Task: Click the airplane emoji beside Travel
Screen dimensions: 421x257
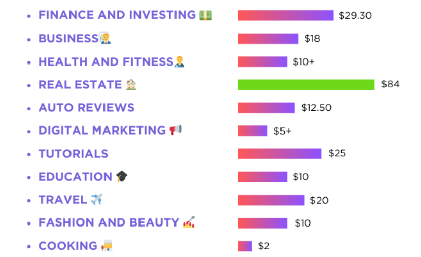Action: 96,200
